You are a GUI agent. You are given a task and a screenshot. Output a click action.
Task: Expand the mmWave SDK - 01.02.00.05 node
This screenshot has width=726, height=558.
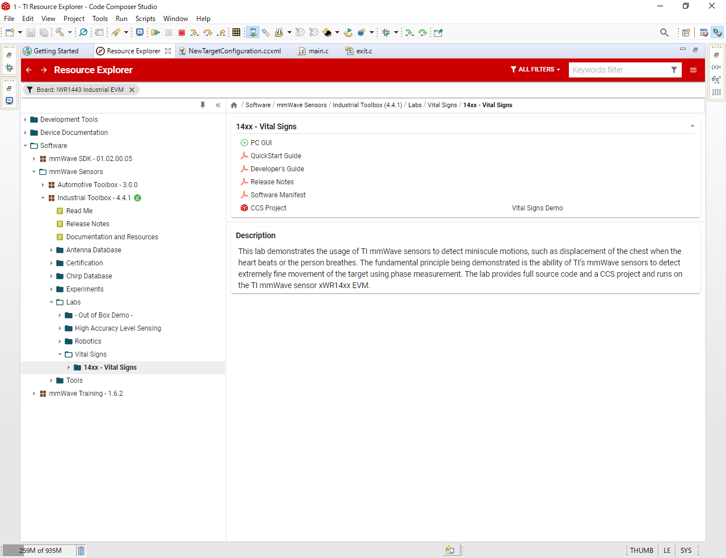[34, 159]
